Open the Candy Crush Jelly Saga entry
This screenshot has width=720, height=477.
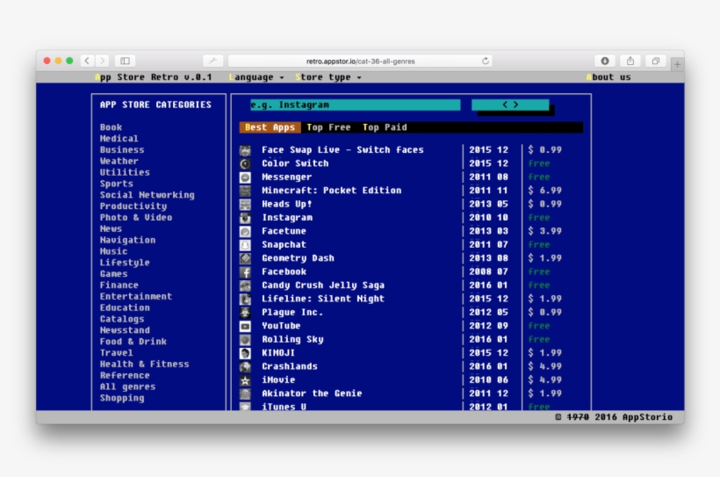323,285
